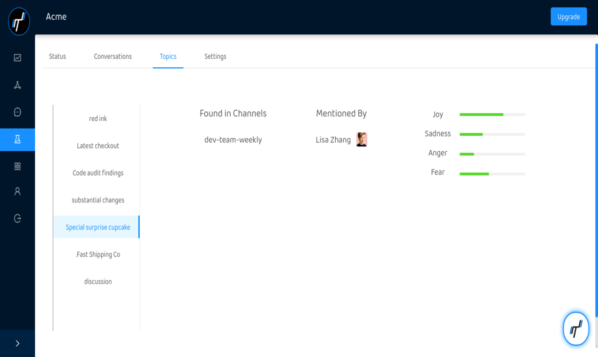Select the flask experiments sidebar icon

pos(17,140)
